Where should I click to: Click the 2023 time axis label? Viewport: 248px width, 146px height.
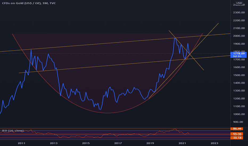click(x=214, y=143)
